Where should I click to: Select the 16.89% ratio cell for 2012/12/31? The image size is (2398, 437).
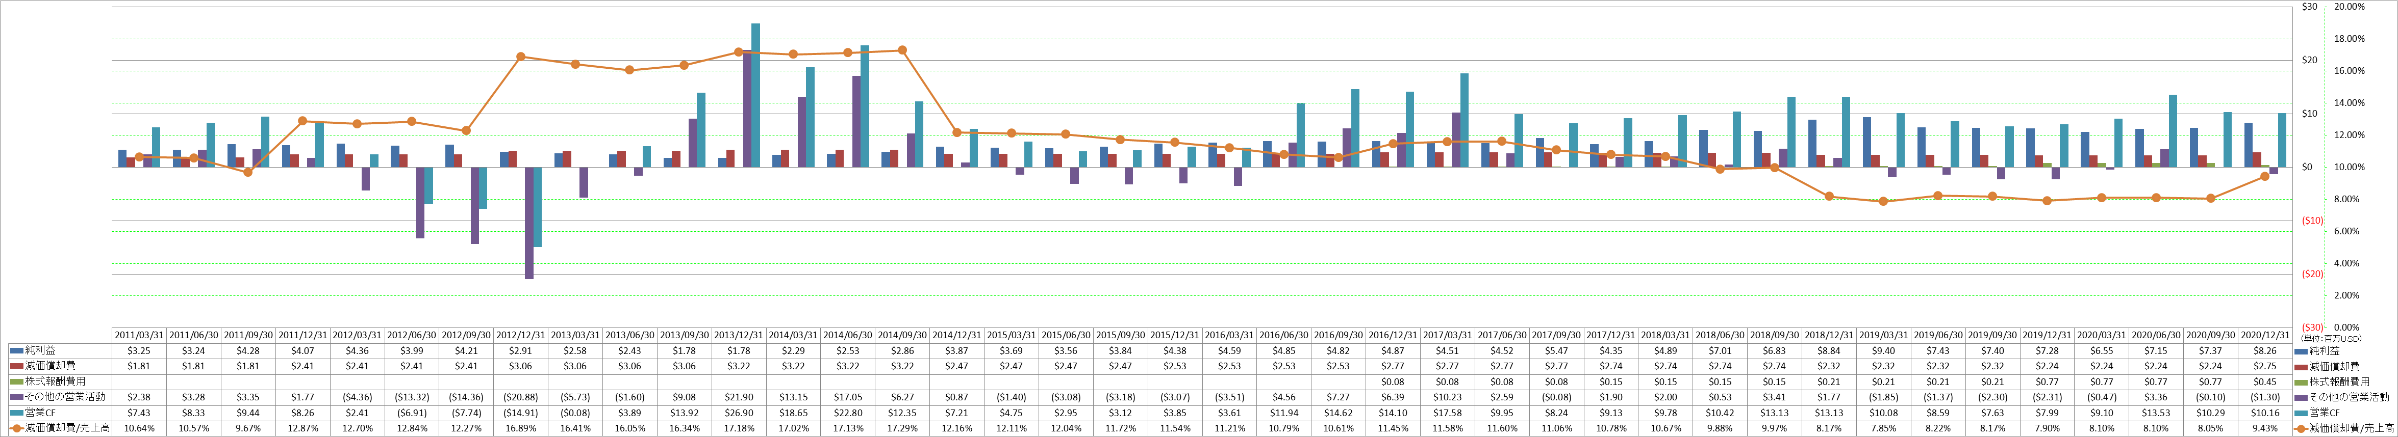[x=520, y=428]
